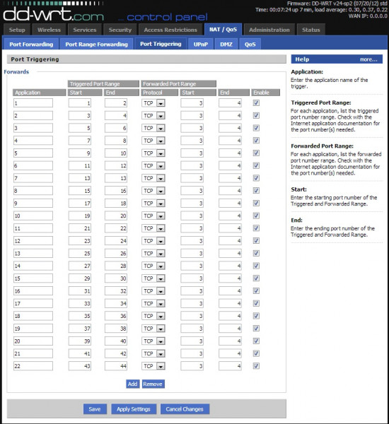Viewport: 389px width, 424px height.
Task: Open the QoS subtab
Action: click(250, 44)
